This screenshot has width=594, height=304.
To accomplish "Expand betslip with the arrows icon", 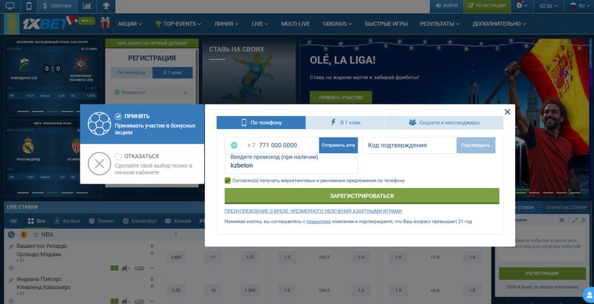I will click(575, 220).
